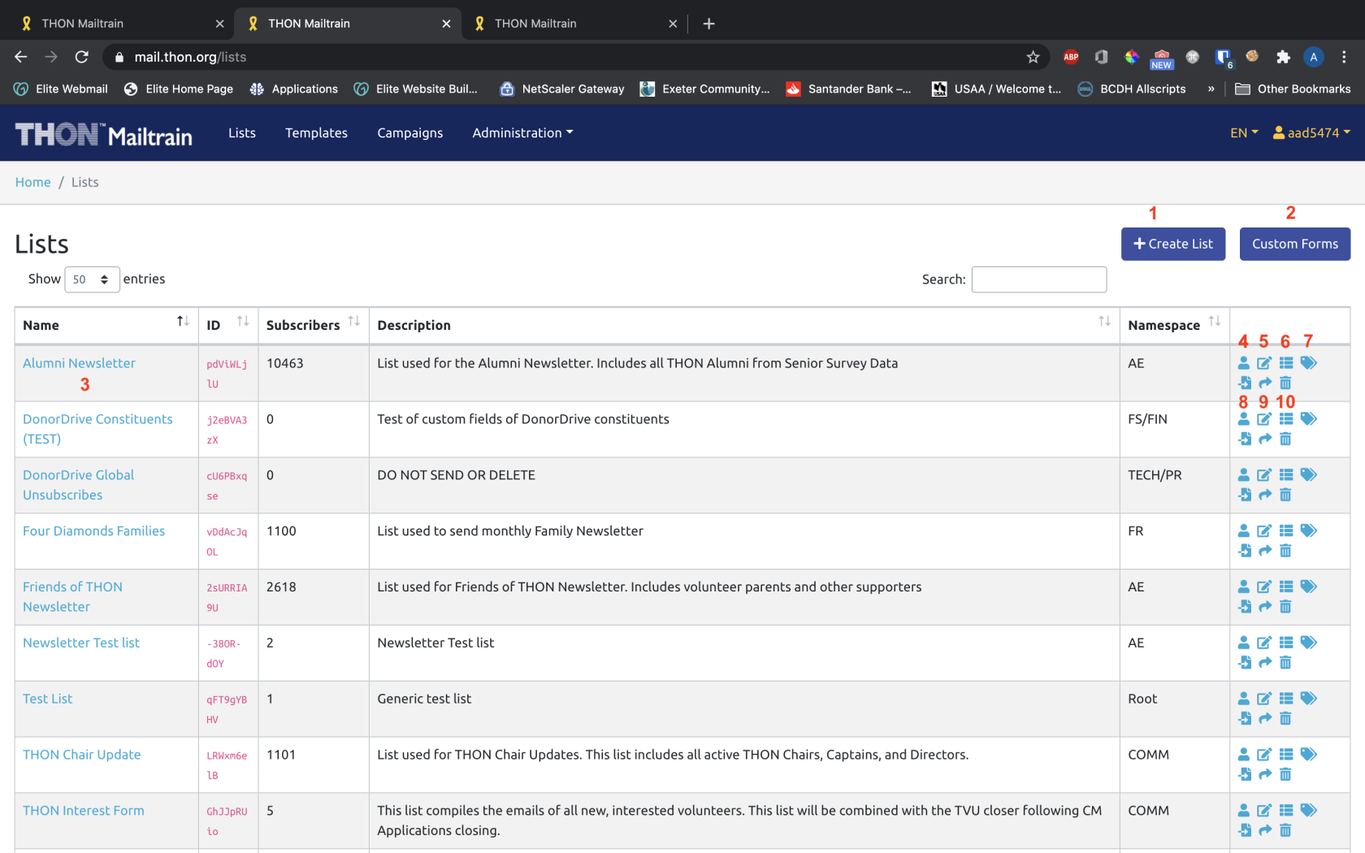Open Campaigns in the navigation bar
This screenshot has height=853, width=1365.
coord(410,133)
